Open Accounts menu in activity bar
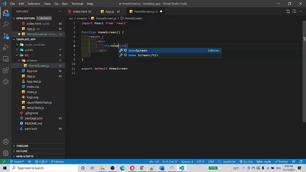 coord(6,142)
